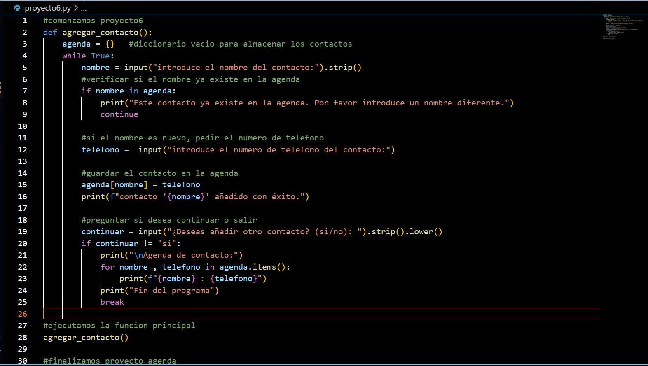Screen dimensions: 648x366
Task: Click the 'for' keyword on line 22
Action: click(x=108, y=267)
